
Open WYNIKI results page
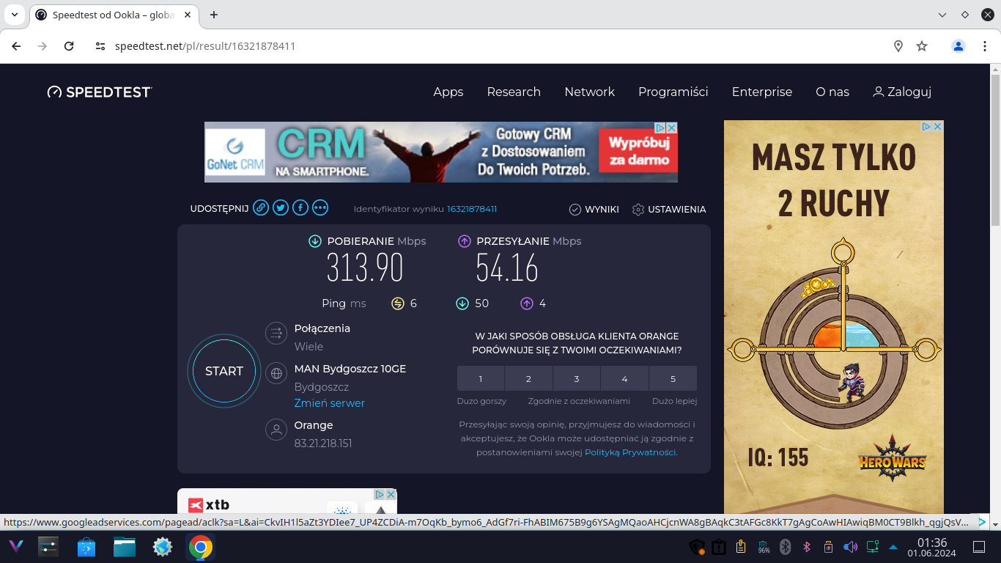594,209
